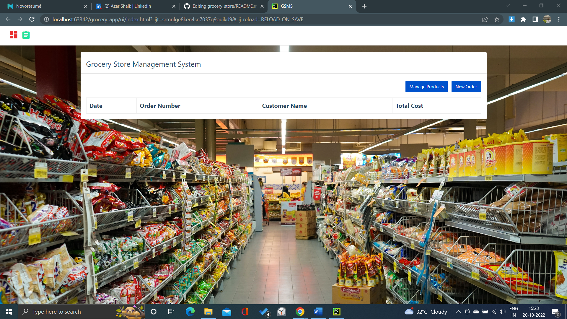Open the red dashboard icon
567x319 pixels.
(x=14, y=35)
